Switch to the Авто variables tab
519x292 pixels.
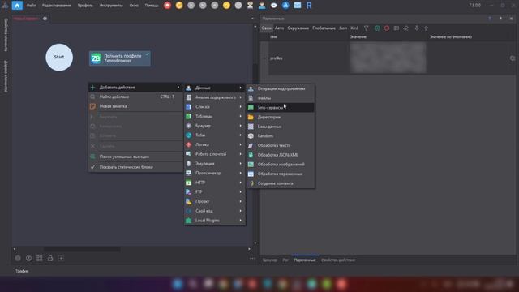(279, 28)
